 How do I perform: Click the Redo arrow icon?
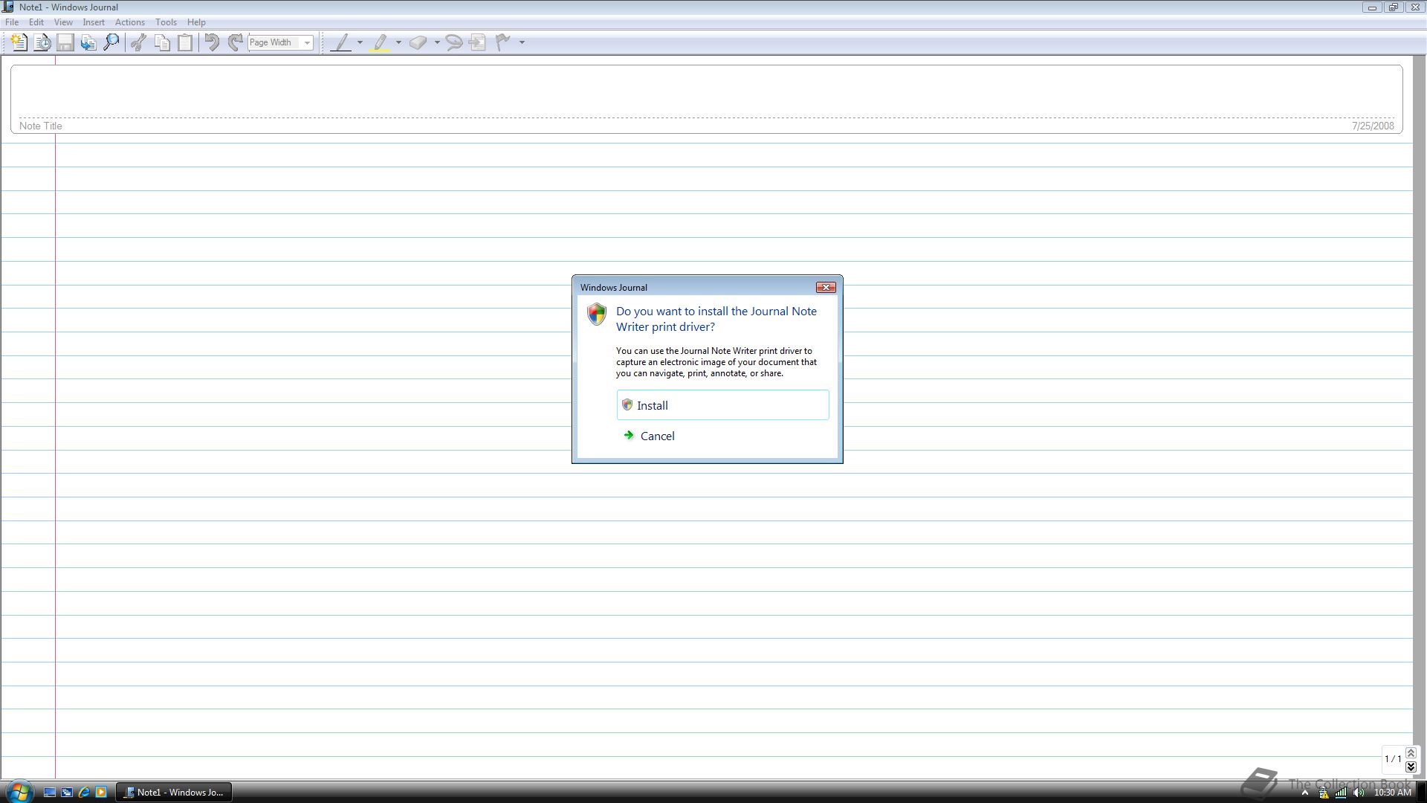(x=235, y=42)
